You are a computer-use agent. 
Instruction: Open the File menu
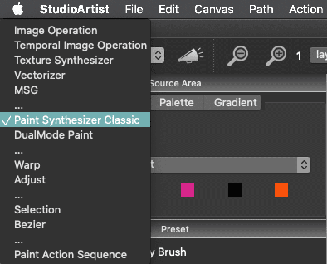134,9
